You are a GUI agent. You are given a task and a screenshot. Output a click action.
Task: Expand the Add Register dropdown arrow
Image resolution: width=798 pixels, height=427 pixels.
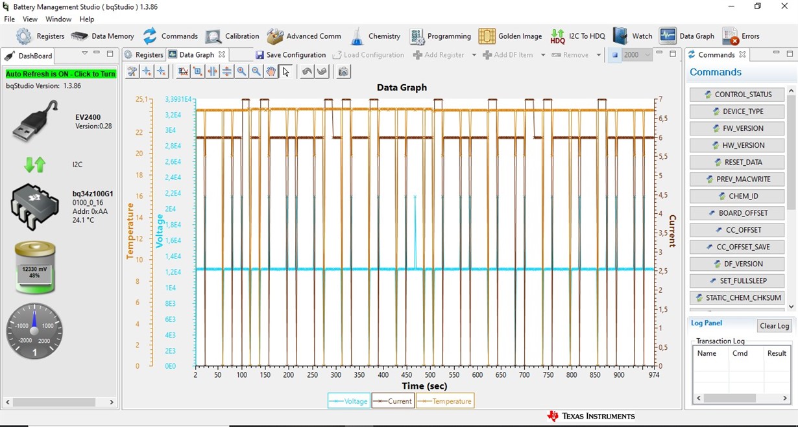474,55
